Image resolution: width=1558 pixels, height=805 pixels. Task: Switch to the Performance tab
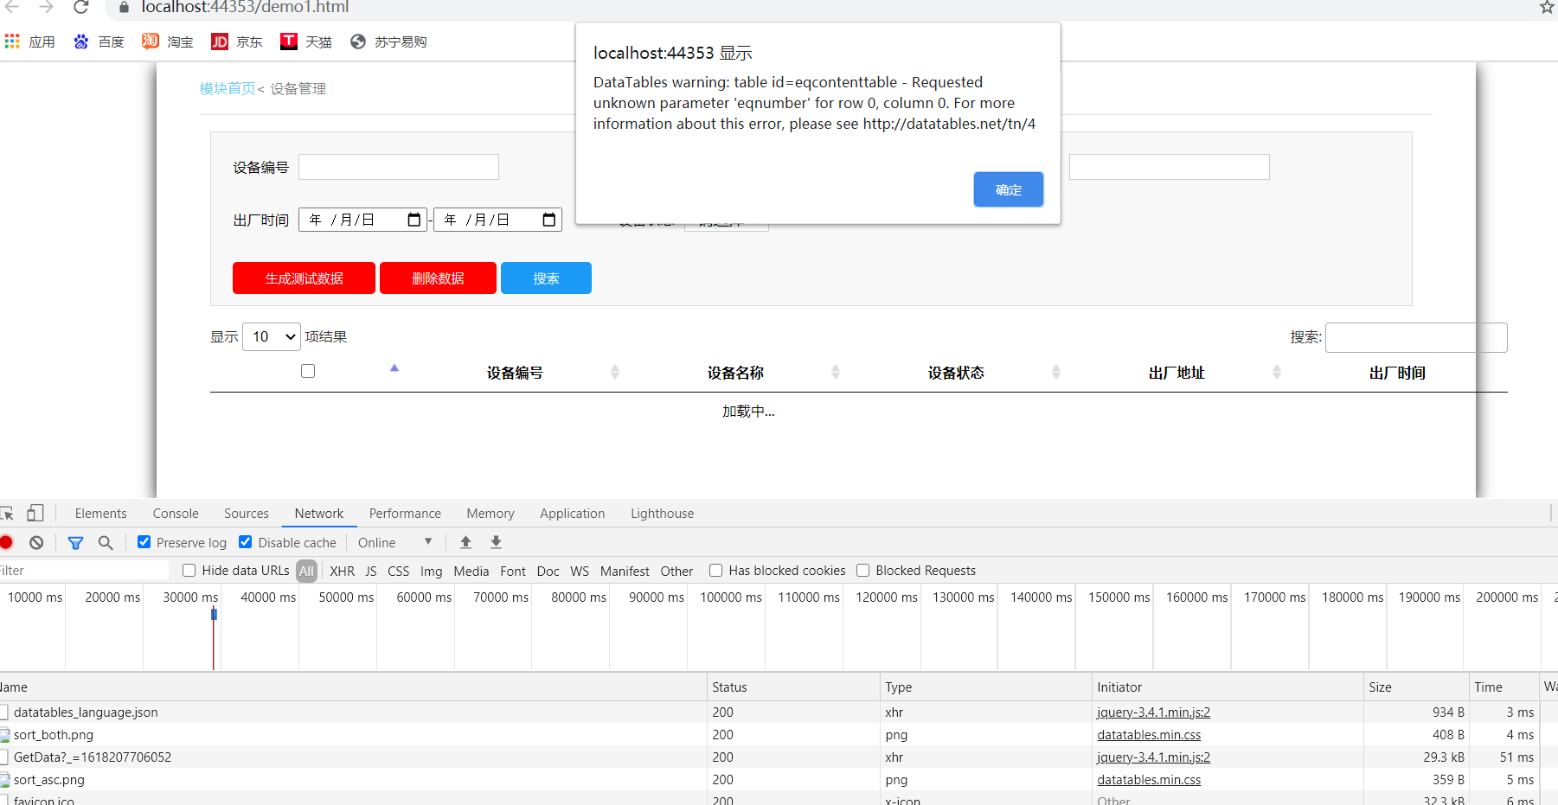(405, 514)
